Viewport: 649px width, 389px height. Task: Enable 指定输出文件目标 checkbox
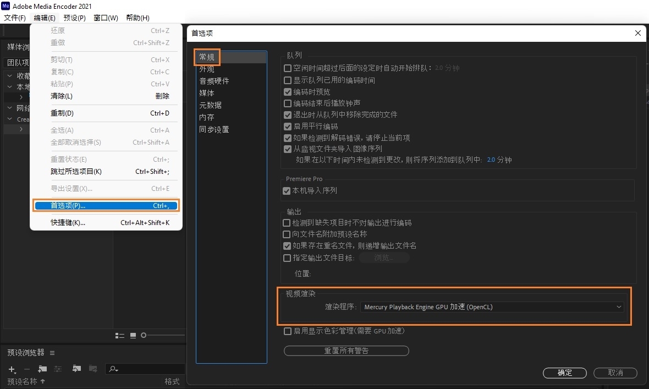pyautogui.click(x=287, y=258)
